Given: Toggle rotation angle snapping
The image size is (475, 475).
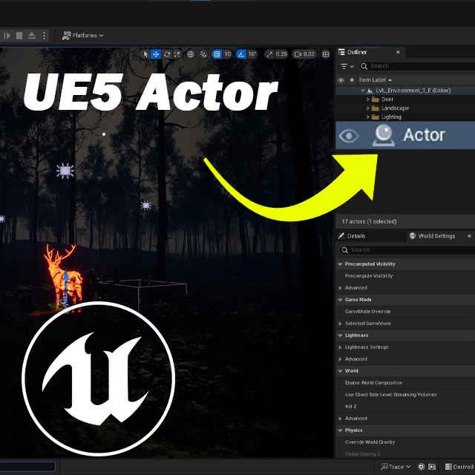Looking at the screenshot, I should point(240,54).
